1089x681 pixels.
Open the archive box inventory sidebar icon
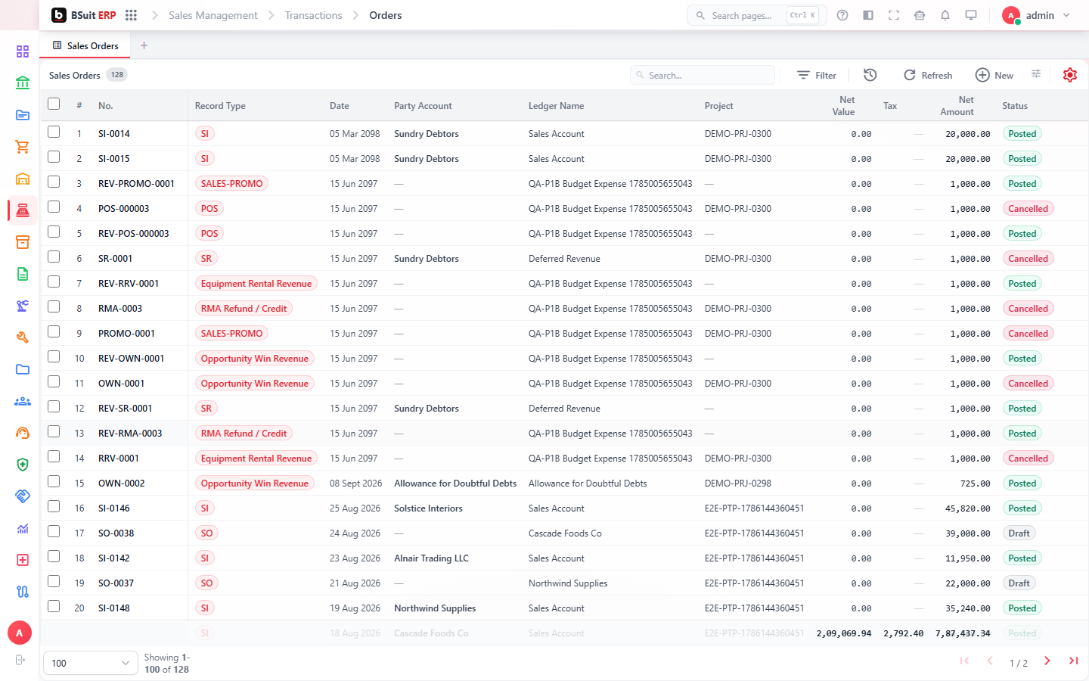point(23,242)
